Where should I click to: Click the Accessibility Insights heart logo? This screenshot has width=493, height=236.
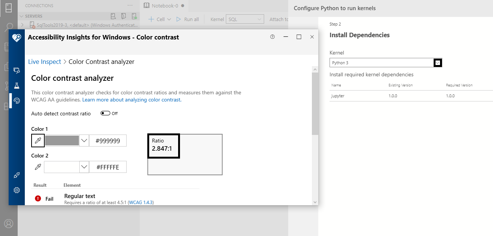(17, 38)
